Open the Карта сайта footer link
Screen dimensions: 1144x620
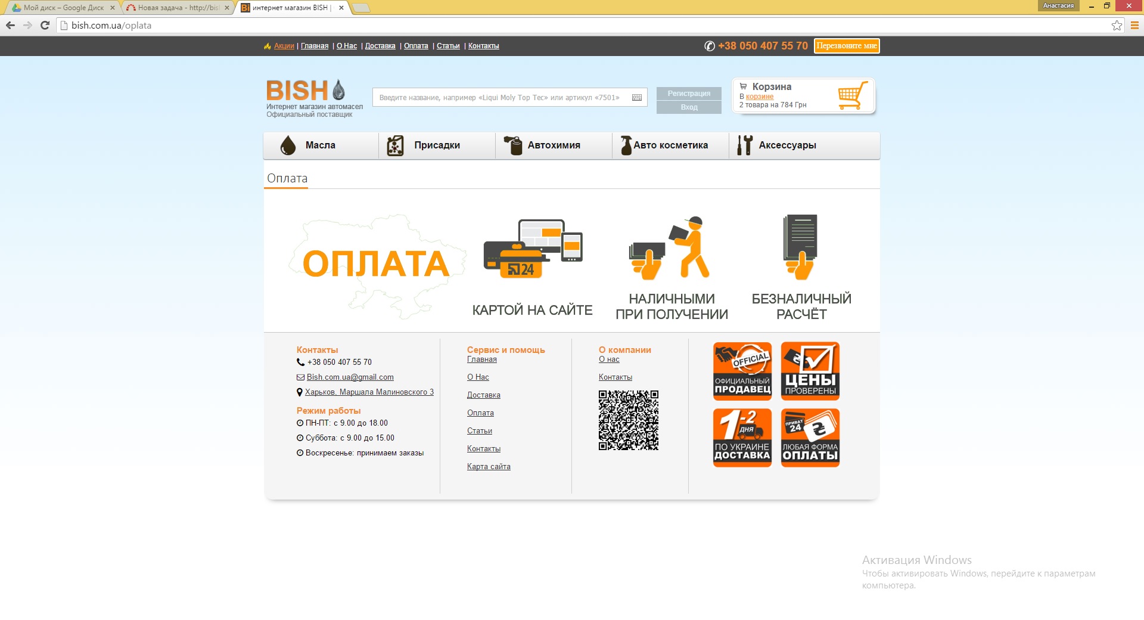pyautogui.click(x=489, y=467)
